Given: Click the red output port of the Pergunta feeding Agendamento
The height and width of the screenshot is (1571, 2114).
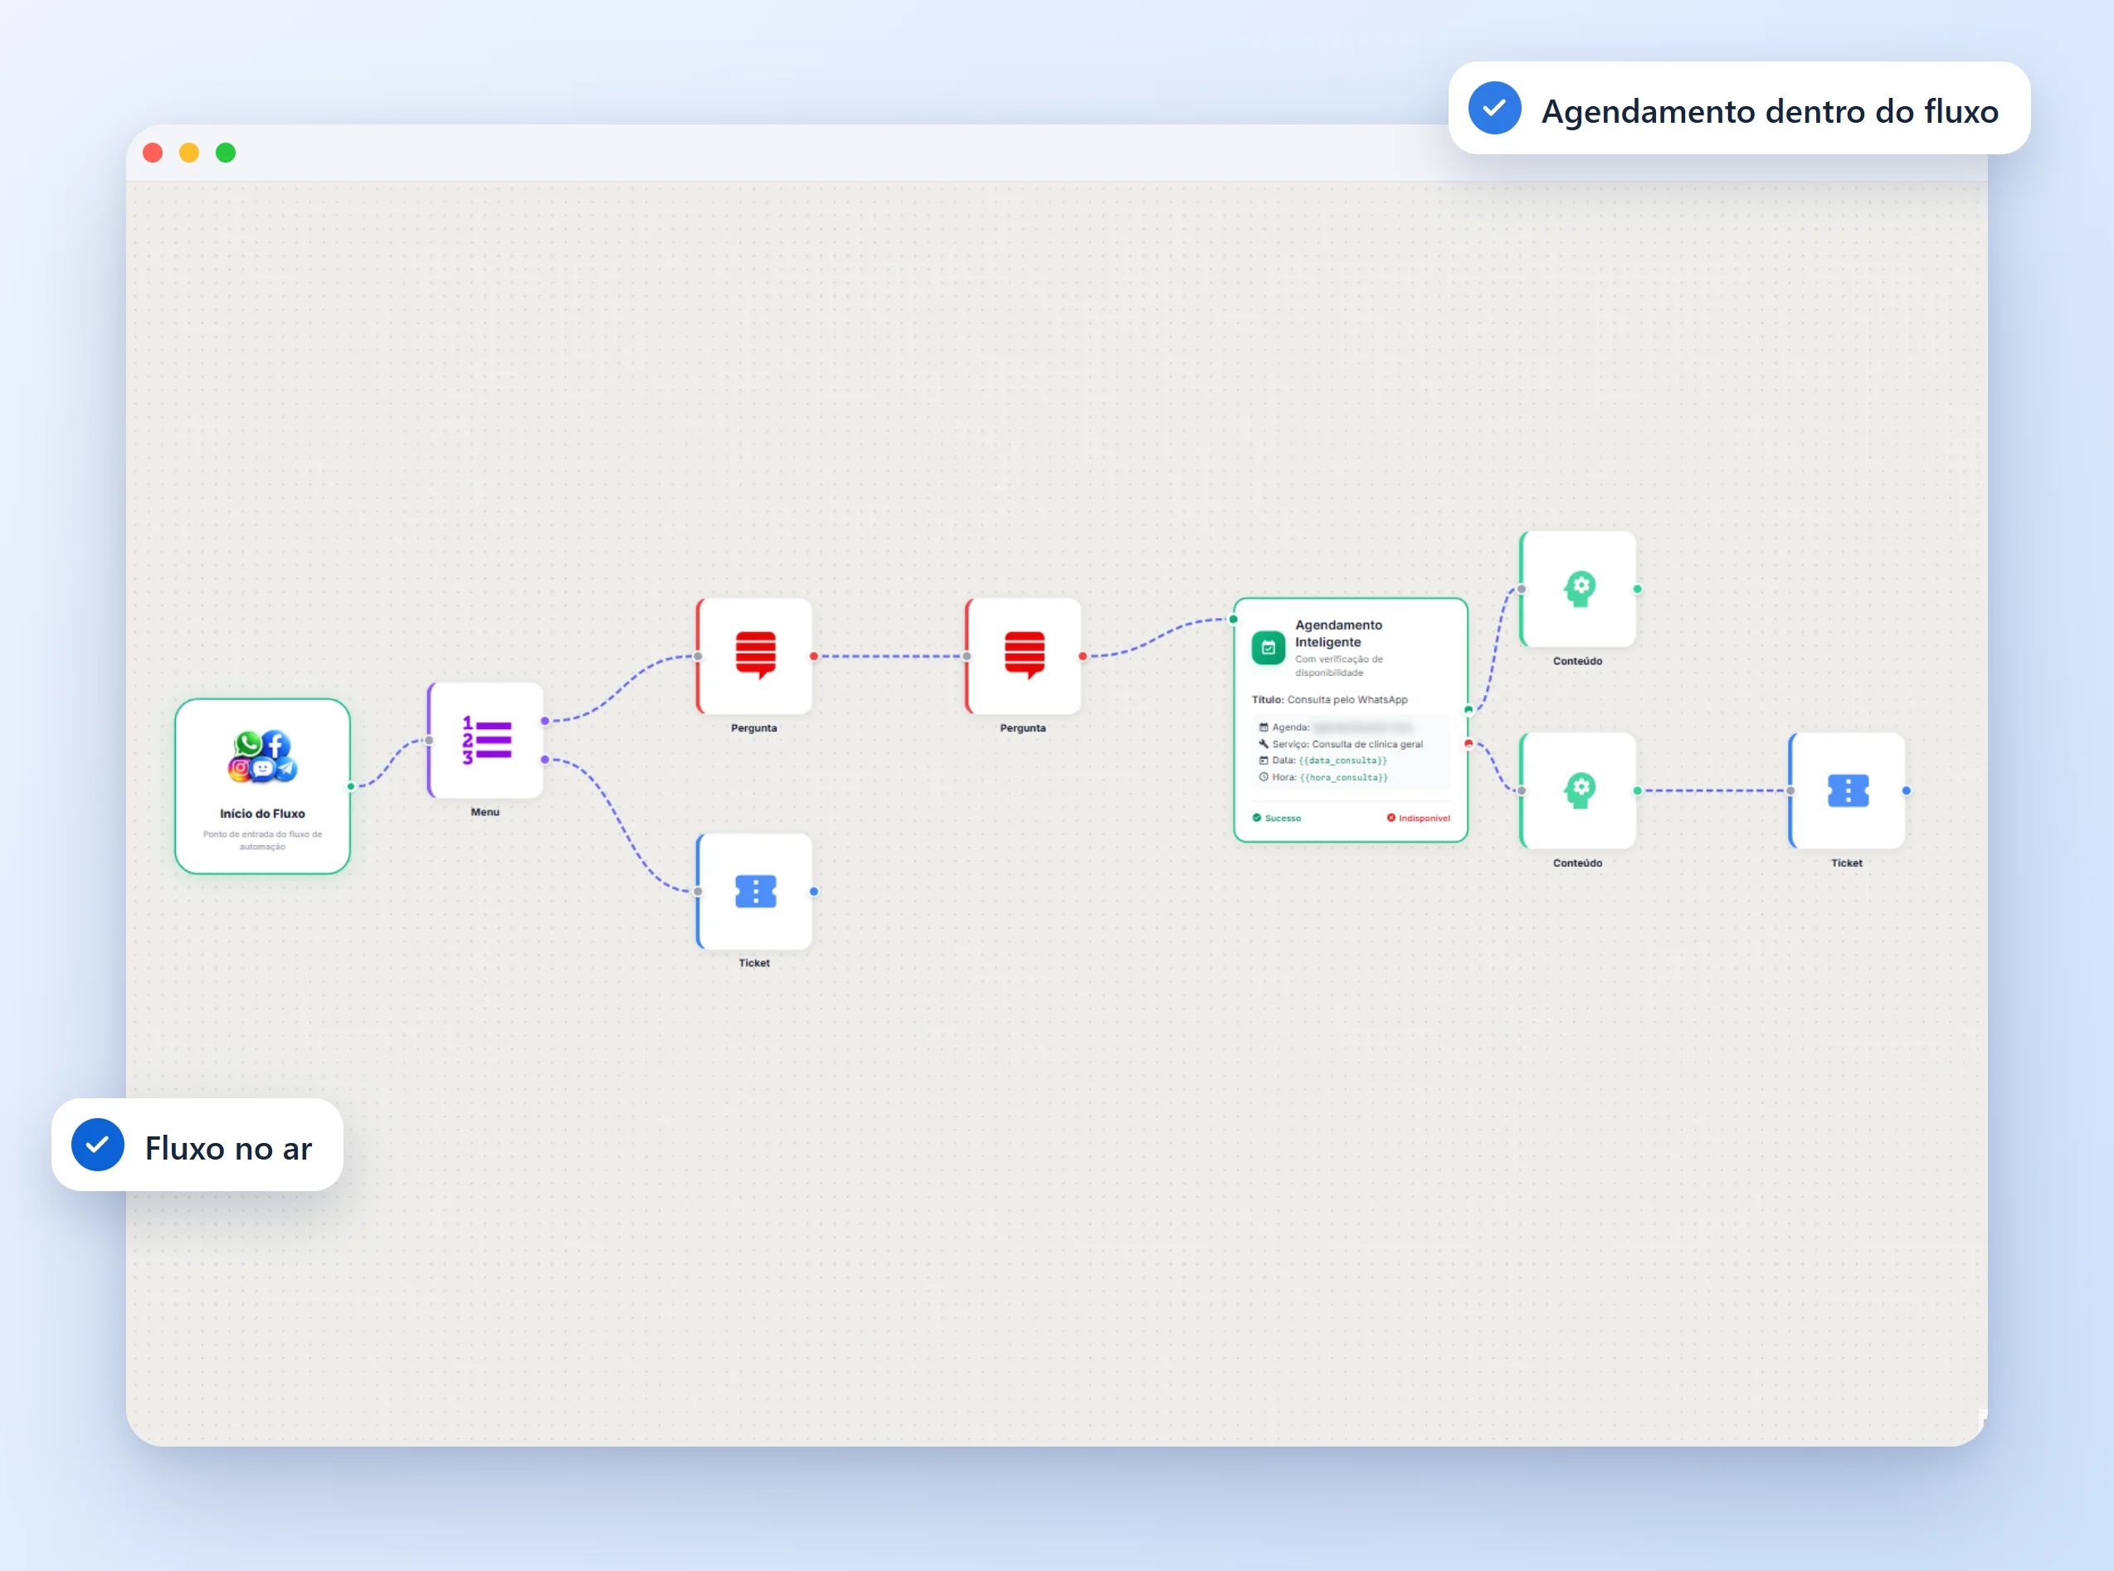Looking at the screenshot, I should (1084, 656).
